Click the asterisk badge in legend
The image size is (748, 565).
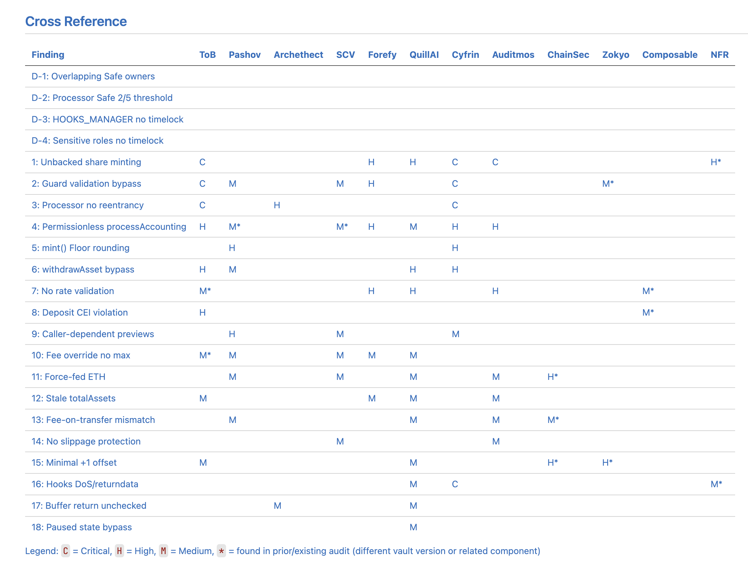click(x=221, y=551)
